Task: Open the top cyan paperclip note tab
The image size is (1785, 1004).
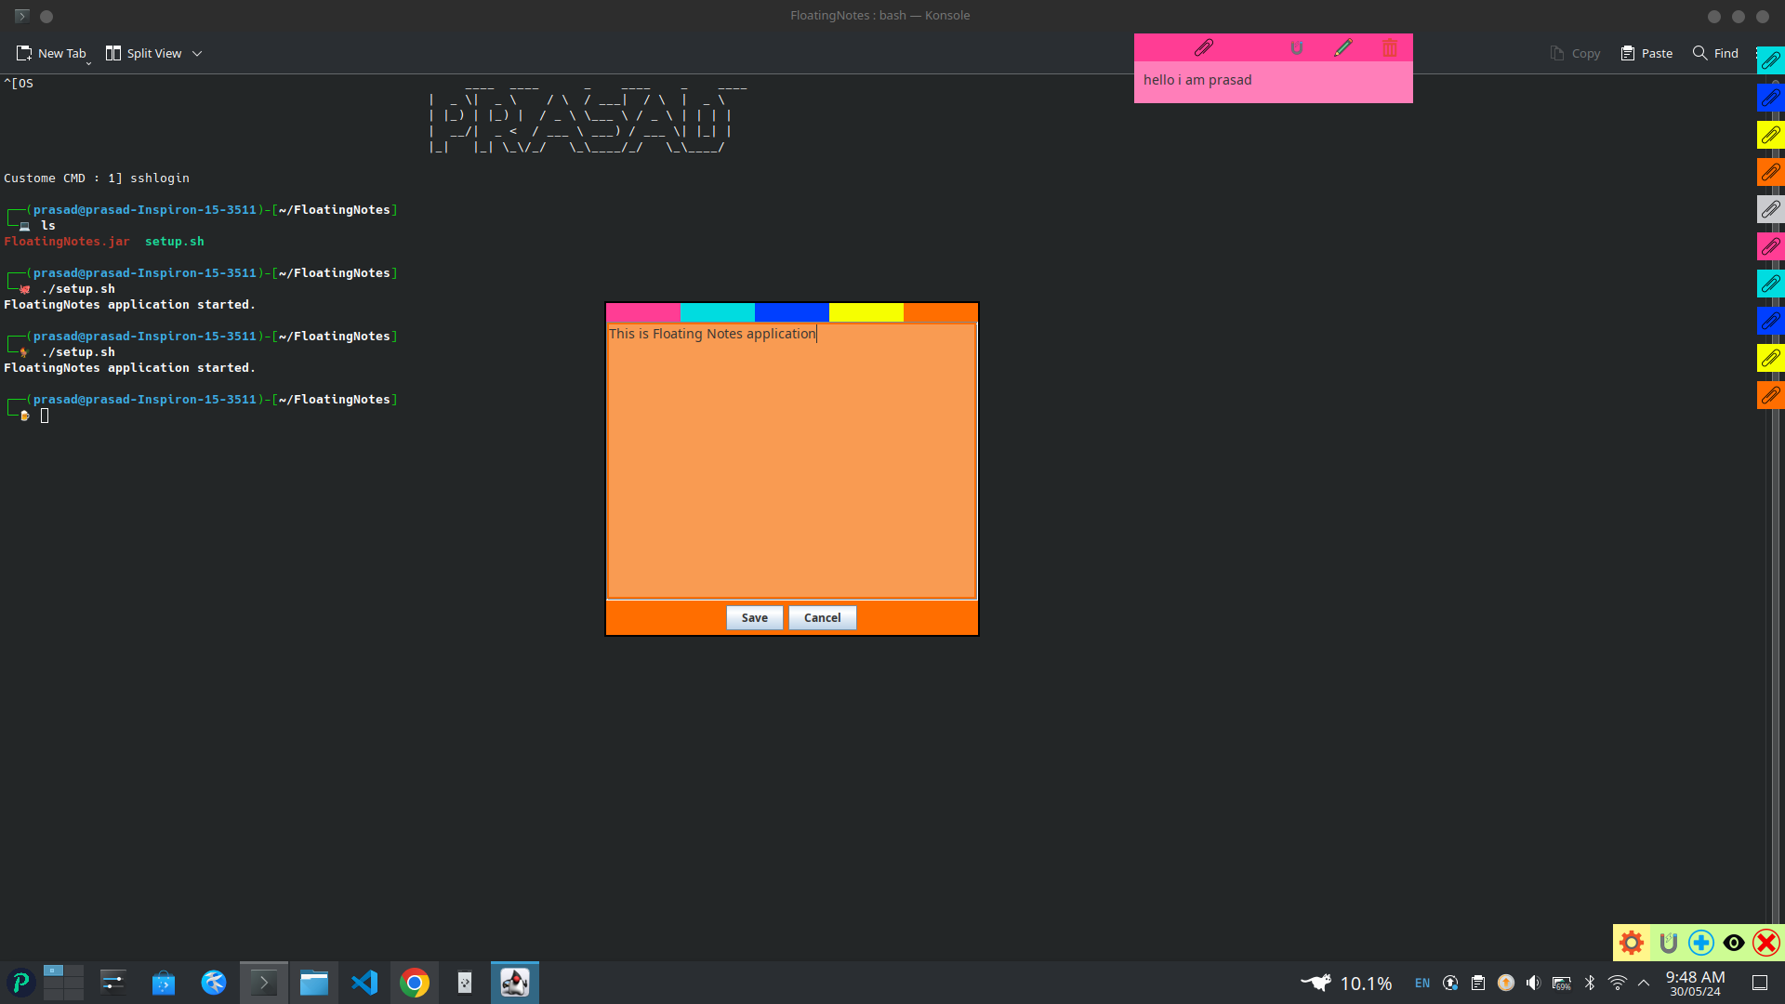Action: pyautogui.click(x=1770, y=60)
